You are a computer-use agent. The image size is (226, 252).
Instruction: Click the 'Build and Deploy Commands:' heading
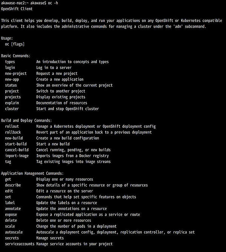point(26,121)
